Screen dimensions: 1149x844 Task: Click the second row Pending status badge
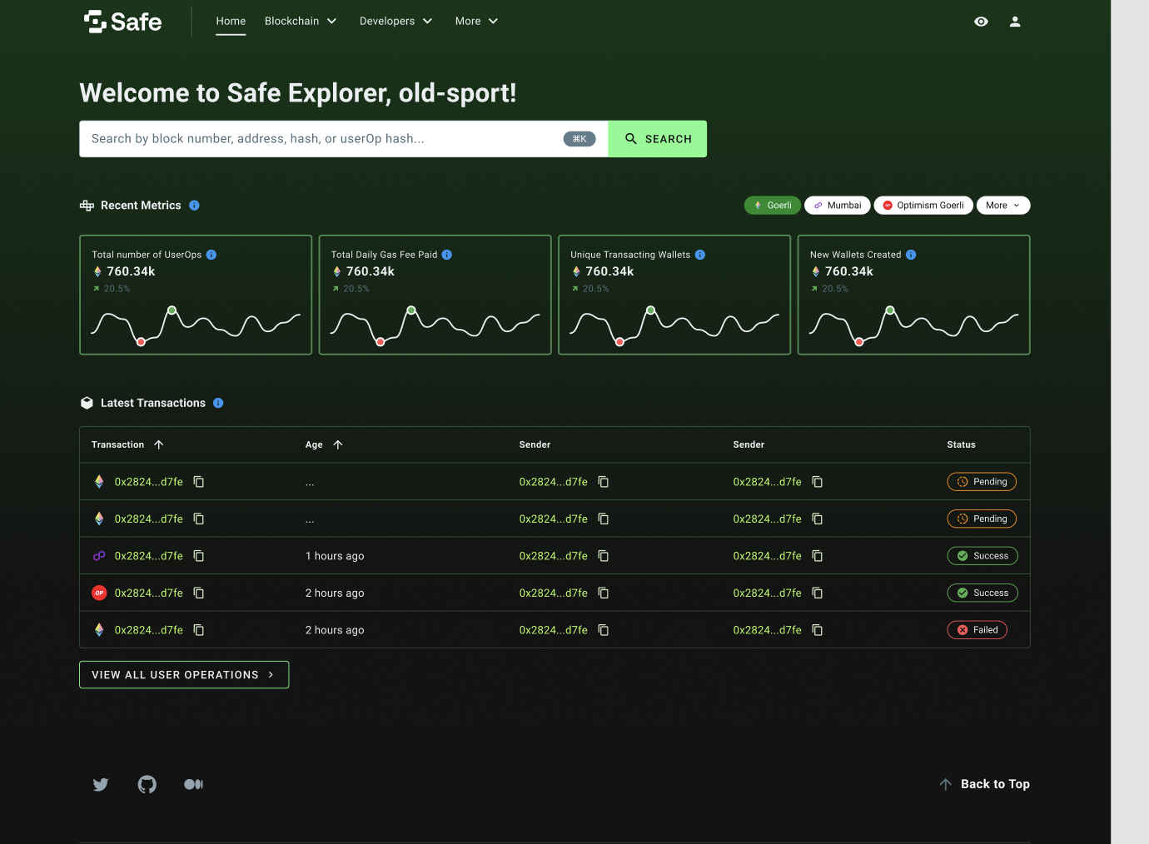tap(982, 519)
